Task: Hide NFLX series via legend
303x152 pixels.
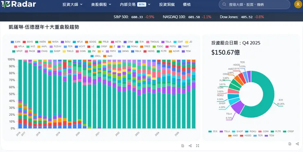Action: tap(78, 42)
